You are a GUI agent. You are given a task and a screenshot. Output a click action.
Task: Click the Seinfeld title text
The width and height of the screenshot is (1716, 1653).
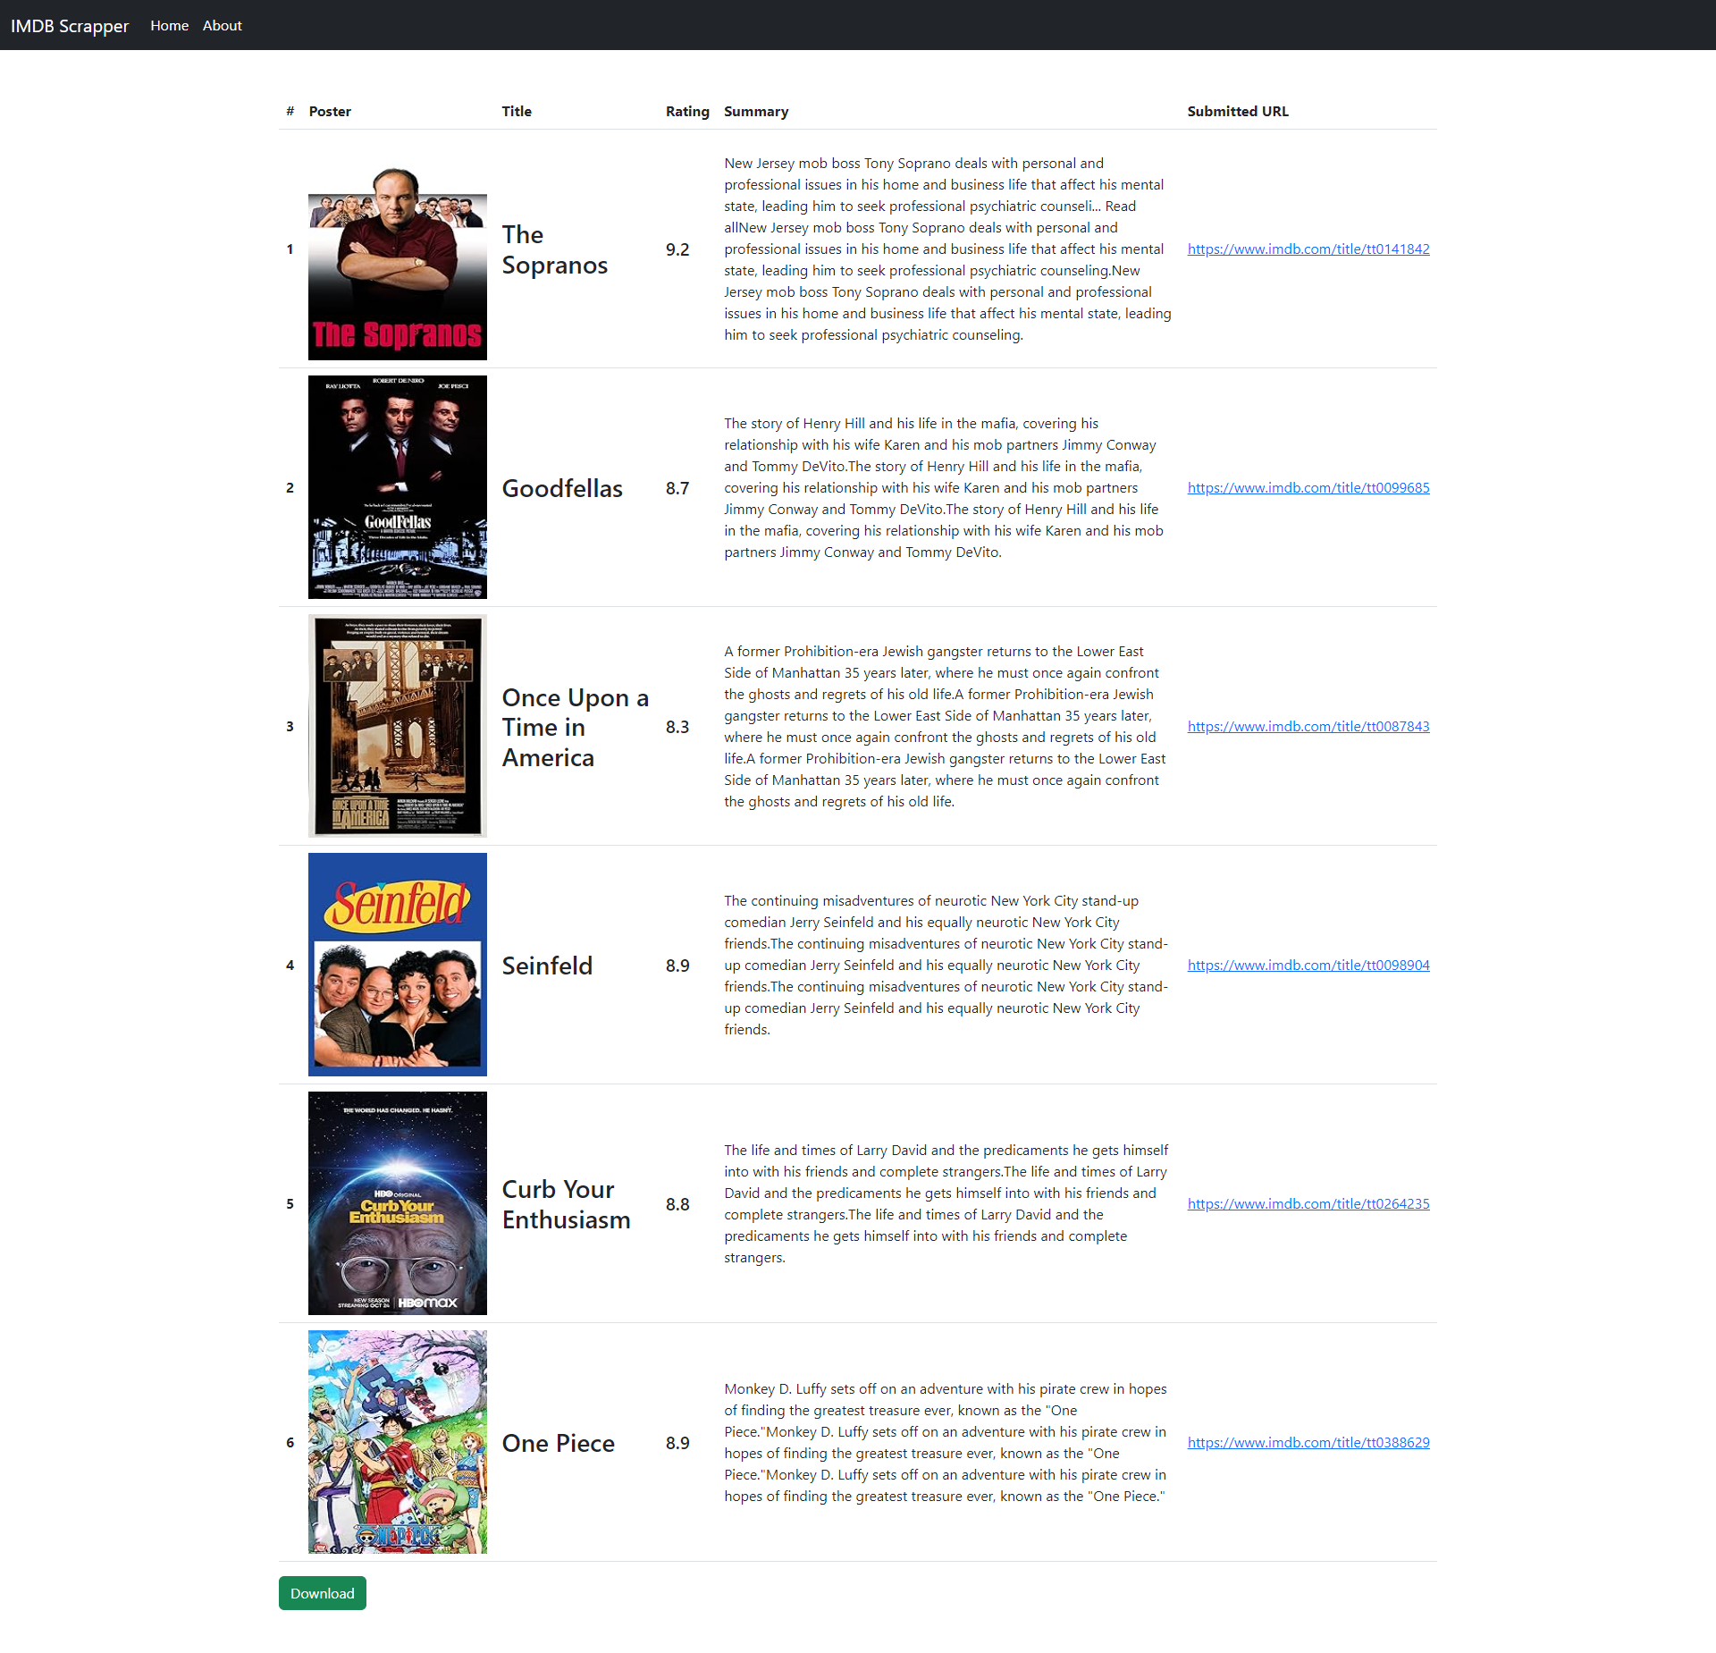[546, 966]
